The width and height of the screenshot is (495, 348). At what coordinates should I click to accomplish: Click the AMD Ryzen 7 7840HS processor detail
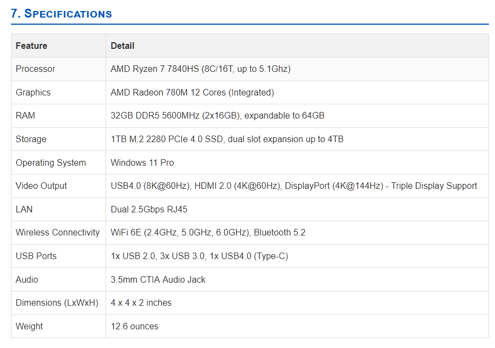click(x=201, y=69)
